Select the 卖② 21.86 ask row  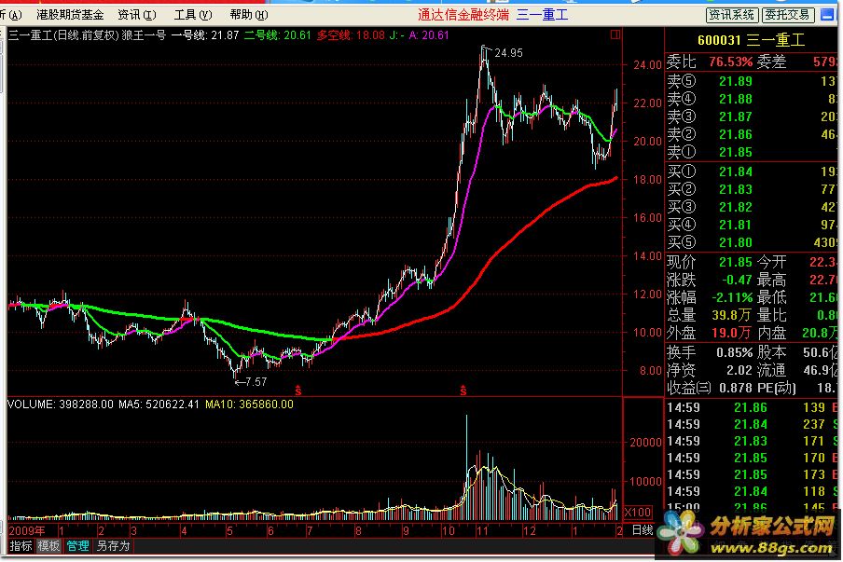(752, 134)
